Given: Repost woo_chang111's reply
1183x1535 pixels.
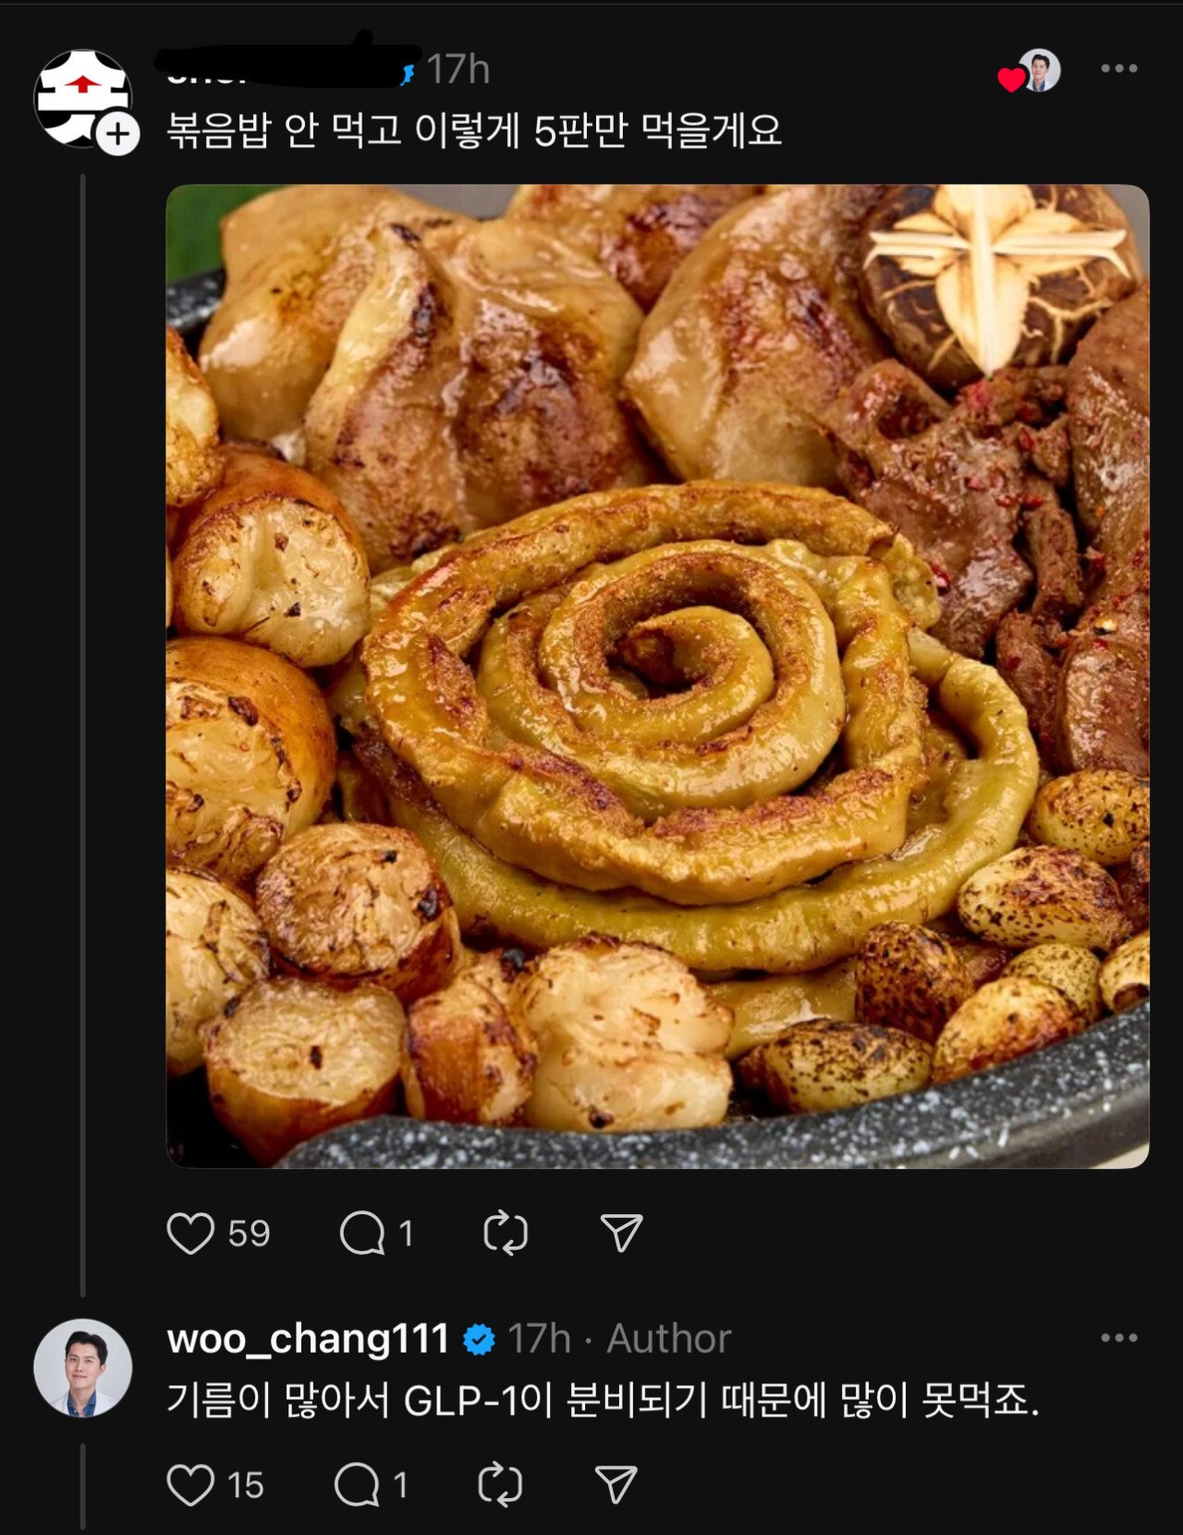Looking at the screenshot, I should (500, 1485).
